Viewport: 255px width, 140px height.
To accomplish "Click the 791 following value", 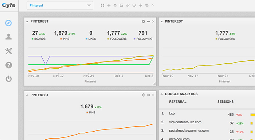I will click(143, 33).
